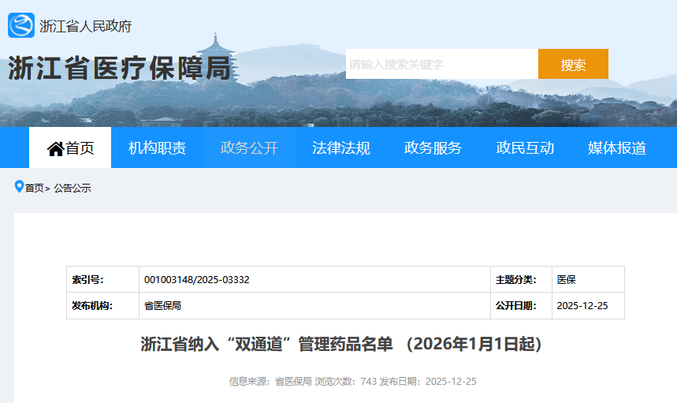Open the 政务服务 navigation item

click(433, 147)
